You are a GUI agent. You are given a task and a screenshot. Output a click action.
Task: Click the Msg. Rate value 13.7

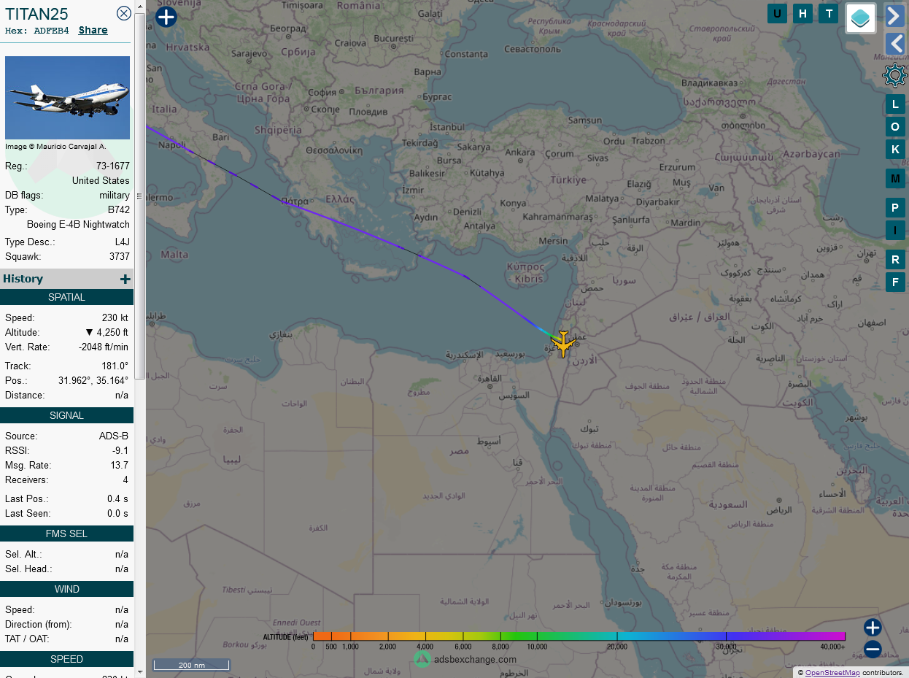click(x=120, y=466)
